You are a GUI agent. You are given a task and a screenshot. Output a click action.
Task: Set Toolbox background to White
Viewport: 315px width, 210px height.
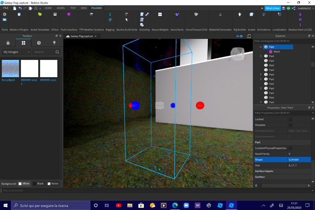click(24, 184)
